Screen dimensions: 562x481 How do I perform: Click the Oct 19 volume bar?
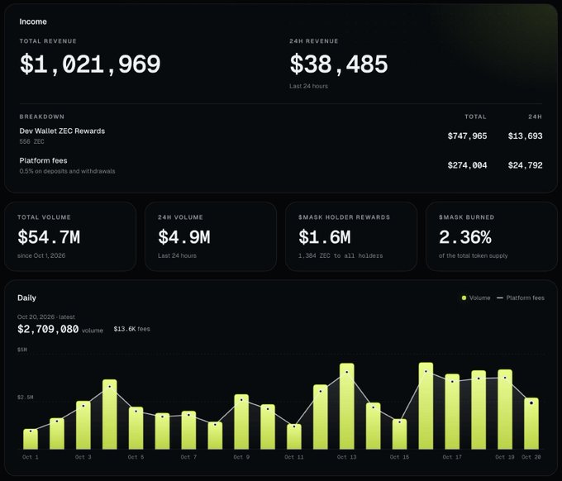point(505,409)
